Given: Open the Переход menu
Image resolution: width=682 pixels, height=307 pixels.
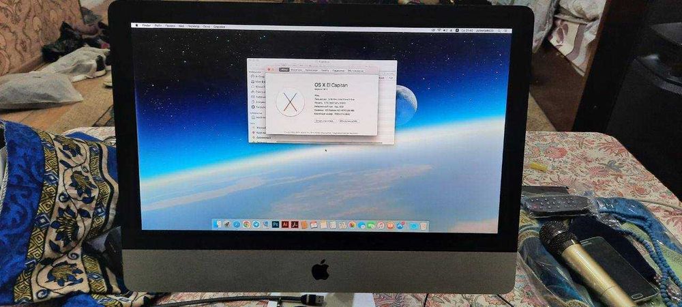Looking at the screenshot, I should pos(194,27).
